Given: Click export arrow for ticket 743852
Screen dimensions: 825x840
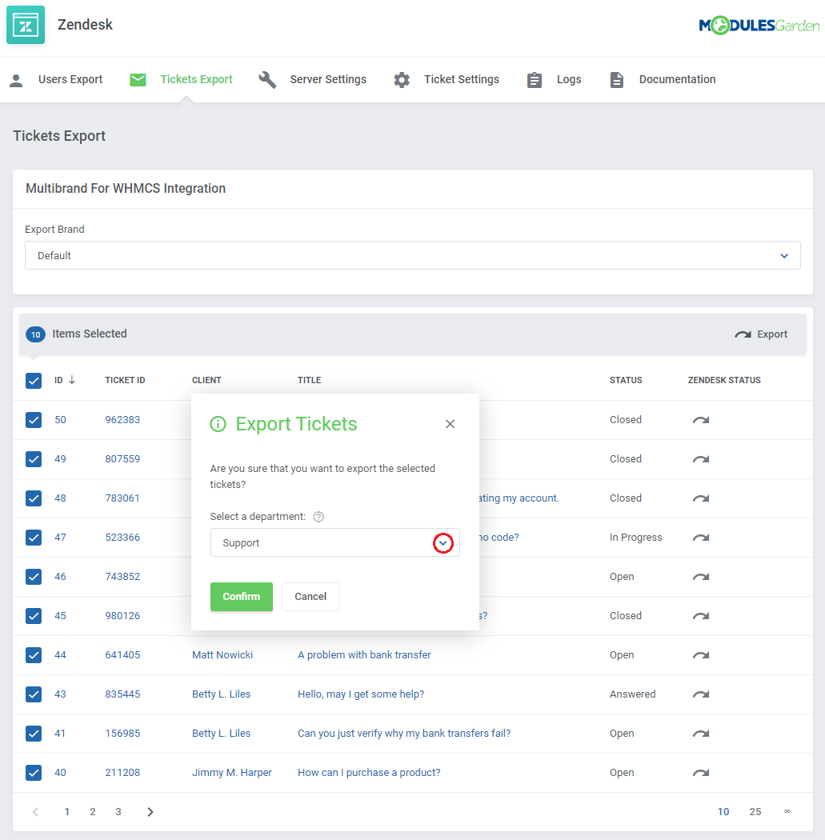Looking at the screenshot, I should (x=701, y=577).
